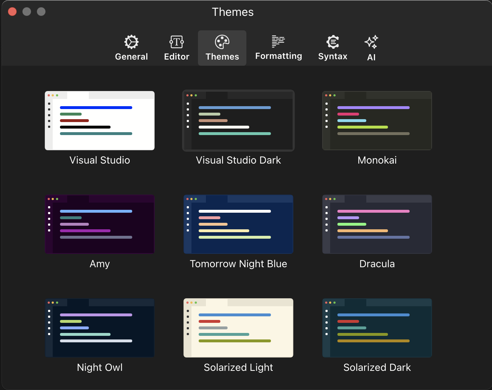Open the General gear icon
Viewport: 492px width, 390px height.
click(131, 42)
